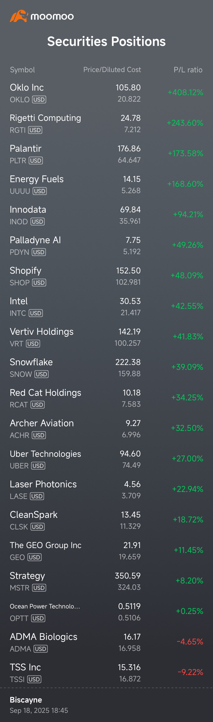
Task: Sort by the Symbol column header
Action: (22, 70)
